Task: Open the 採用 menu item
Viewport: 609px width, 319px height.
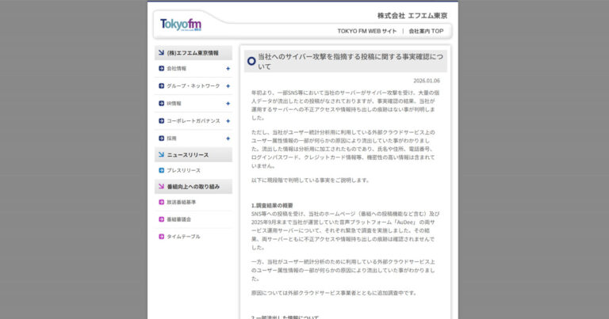Action: (172, 139)
